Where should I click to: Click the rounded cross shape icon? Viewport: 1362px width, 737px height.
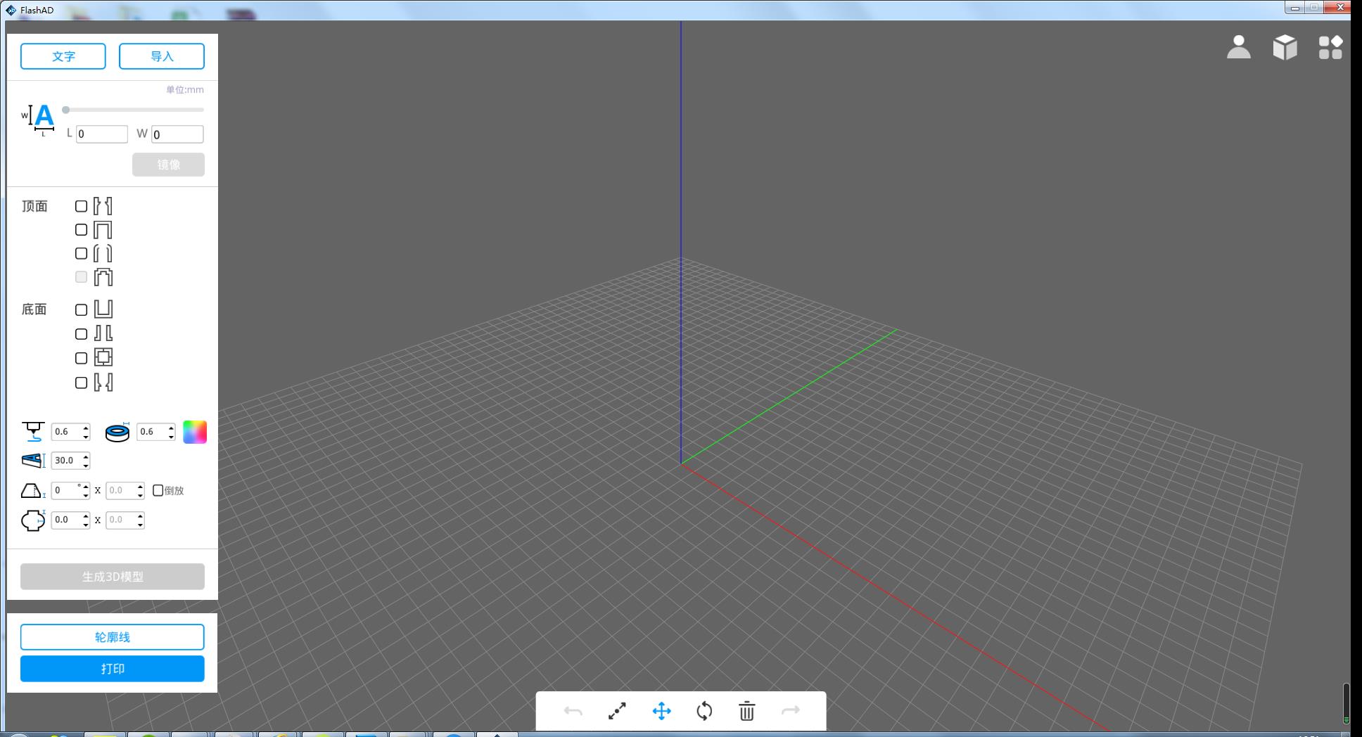[33, 520]
